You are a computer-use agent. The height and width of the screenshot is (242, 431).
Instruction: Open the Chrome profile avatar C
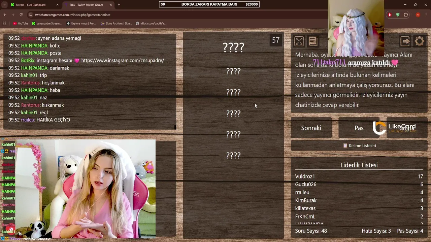418,15
